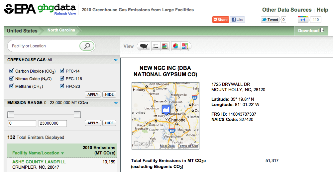The height and width of the screenshot is (172, 333).
Task: Open the North Carolina breadcrumb
Action: click(x=61, y=30)
